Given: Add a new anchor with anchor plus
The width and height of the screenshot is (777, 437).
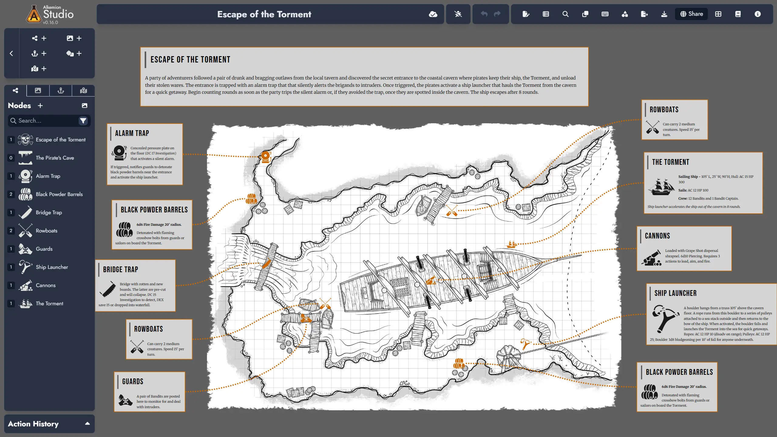Looking at the screenshot, I should (39, 53).
